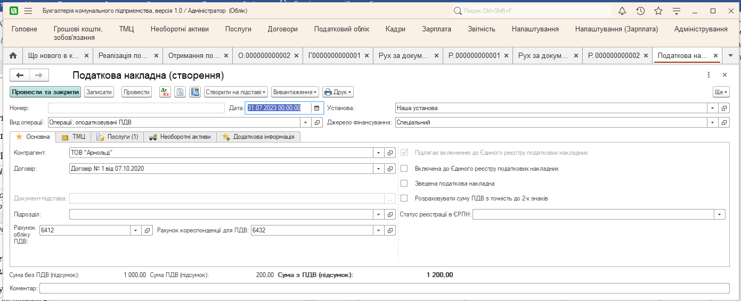This screenshot has width=741, height=301.
Task: Open calendar picker next to Дата field
Action: [317, 108]
